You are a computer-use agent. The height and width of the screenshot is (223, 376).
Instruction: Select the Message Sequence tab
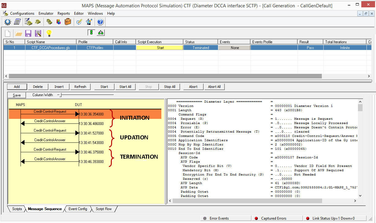tap(45, 209)
